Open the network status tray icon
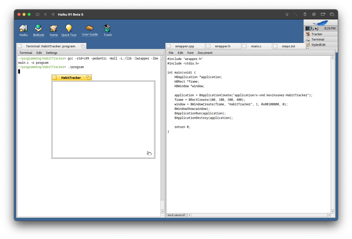This screenshot has width=352, height=239. pyautogui.click(x=312, y=28)
